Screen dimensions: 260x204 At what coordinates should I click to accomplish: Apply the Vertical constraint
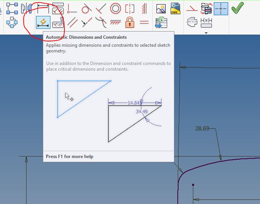click(x=144, y=9)
